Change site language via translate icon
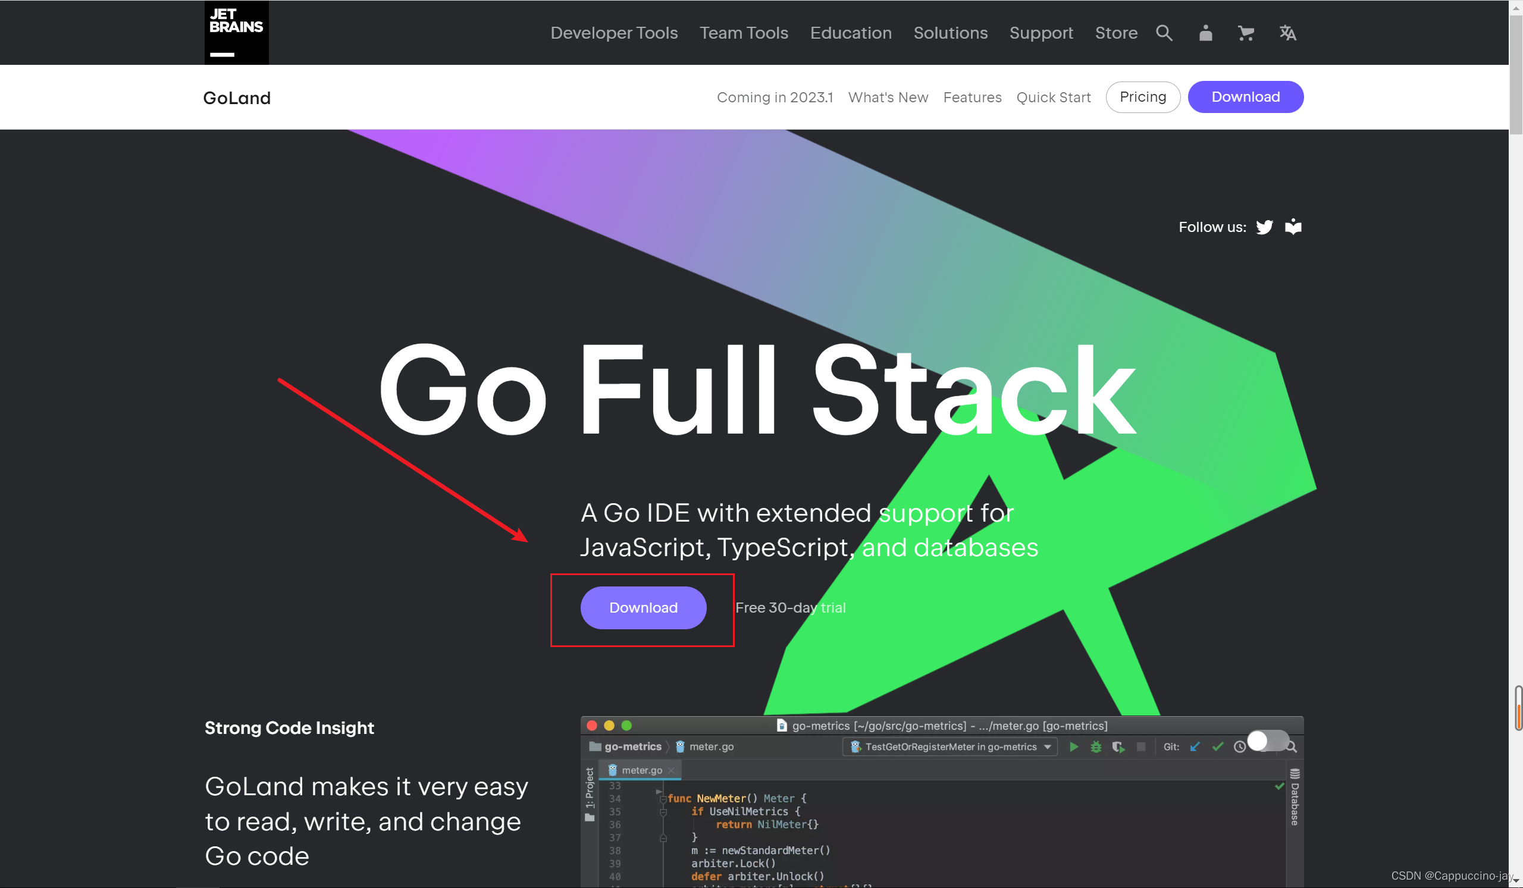The width and height of the screenshot is (1523, 888). coord(1287,33)
